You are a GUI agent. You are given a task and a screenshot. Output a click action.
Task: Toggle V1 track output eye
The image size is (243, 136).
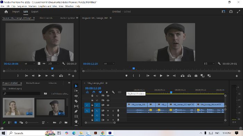point(108,105)
